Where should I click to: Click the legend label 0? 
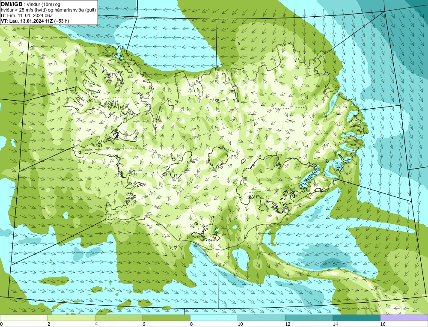click(x=1, y=324)
